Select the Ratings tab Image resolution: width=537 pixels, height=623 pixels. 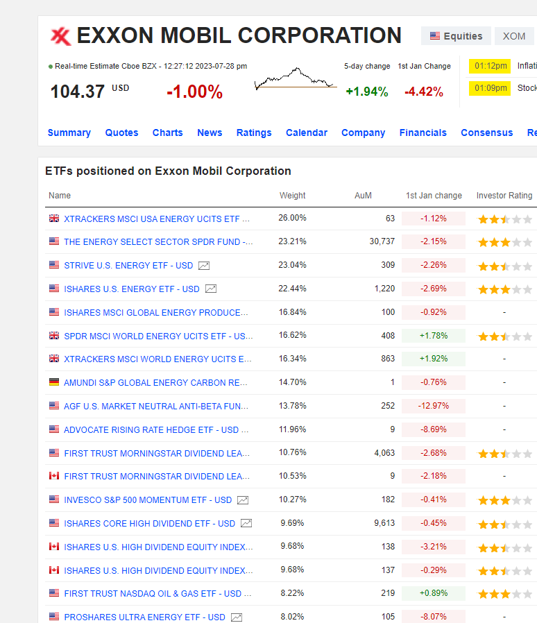[x=254, y=133]
